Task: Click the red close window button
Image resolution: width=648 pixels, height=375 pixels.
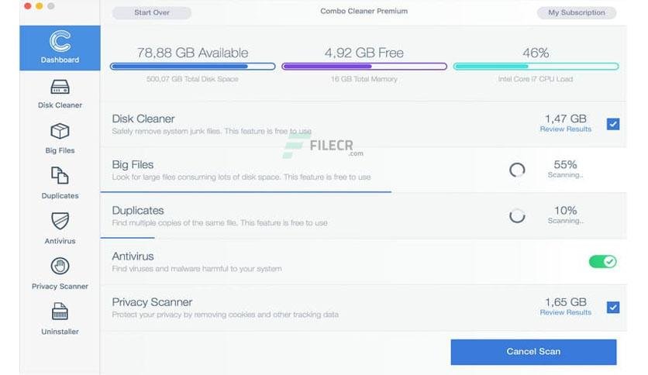Action: click(x=28, y=5)
